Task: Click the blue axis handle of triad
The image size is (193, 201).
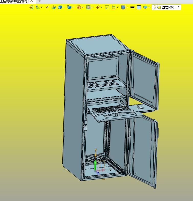Action: 98,173
